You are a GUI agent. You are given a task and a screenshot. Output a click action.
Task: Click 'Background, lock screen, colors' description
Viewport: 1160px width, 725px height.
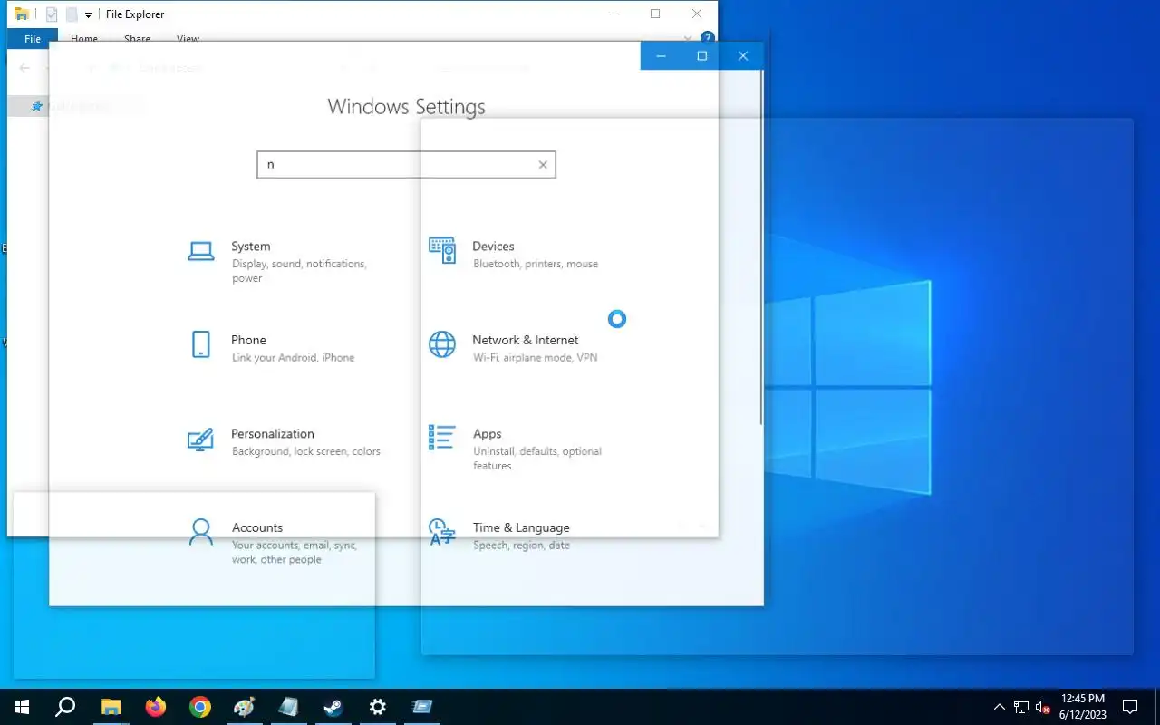(306, 451)
